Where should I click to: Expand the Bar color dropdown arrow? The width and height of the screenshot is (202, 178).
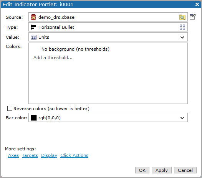point(182,118)
